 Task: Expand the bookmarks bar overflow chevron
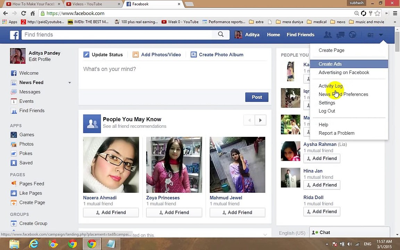(x=395, y=22)
